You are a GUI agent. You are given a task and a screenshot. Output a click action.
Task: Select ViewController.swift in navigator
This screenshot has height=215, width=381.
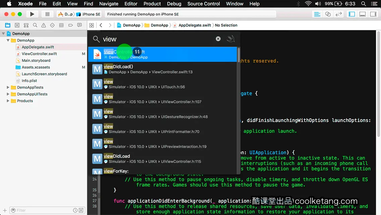(x=39, y=53)
